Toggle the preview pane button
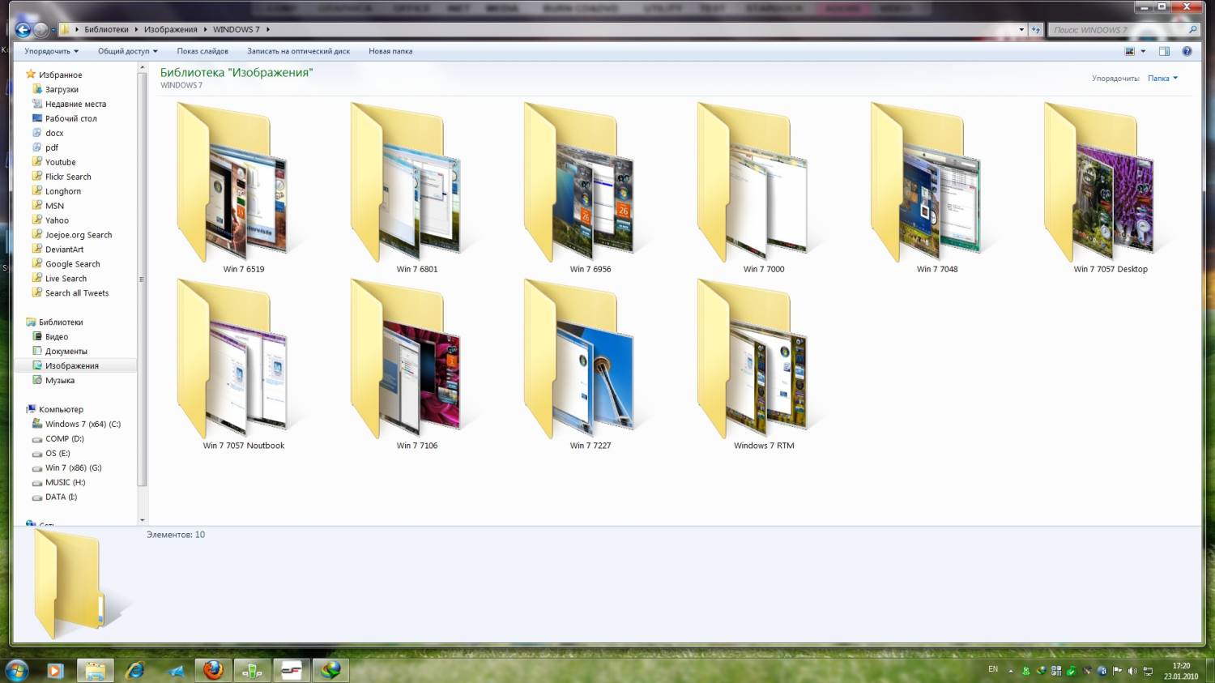Viewport: 1215px width, 683px height. click(x=1164, y=51)
